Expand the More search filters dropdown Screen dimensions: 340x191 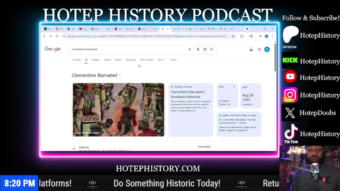[161, 60]
